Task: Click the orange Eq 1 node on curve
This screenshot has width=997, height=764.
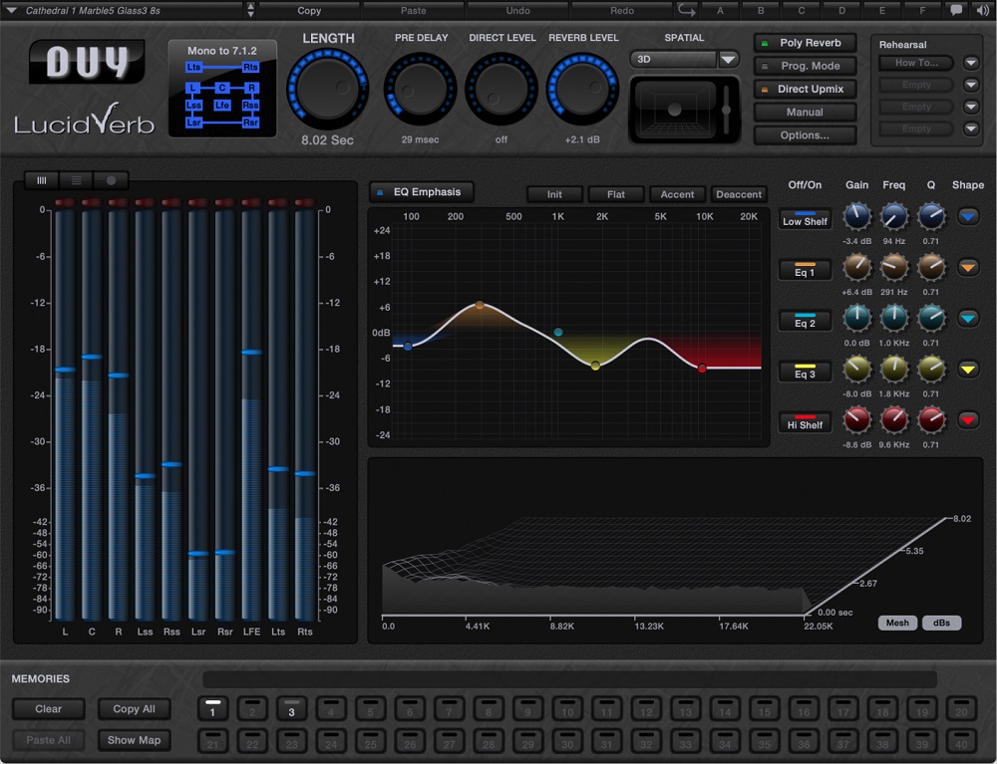Action: click(x=480, y=306)
